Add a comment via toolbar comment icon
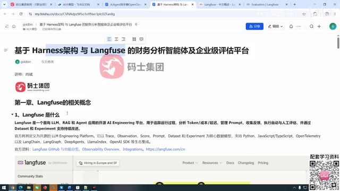The width and height of the screenshot is (340, 191). 141,39
